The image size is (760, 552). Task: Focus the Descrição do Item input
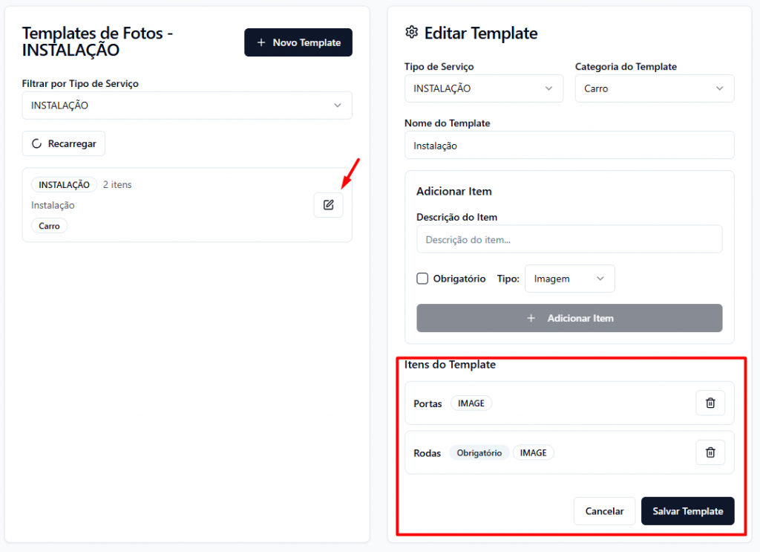[x=569, y=239]
